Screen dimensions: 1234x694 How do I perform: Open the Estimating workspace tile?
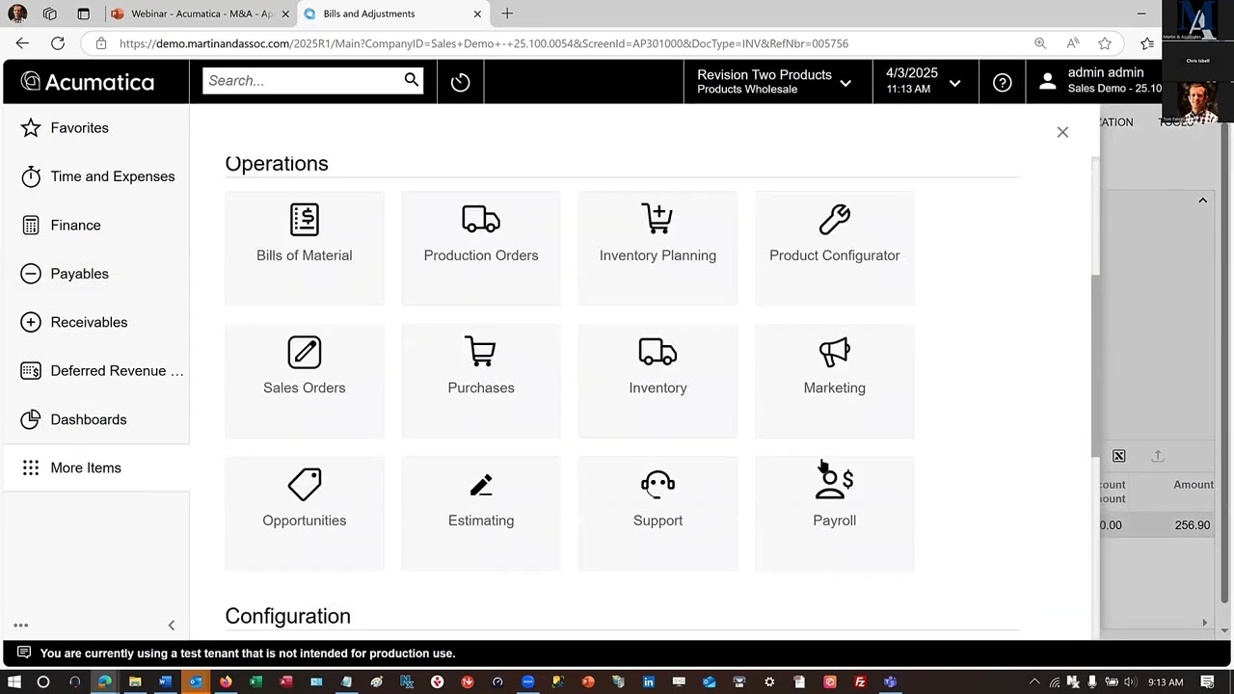pos(481,514)
